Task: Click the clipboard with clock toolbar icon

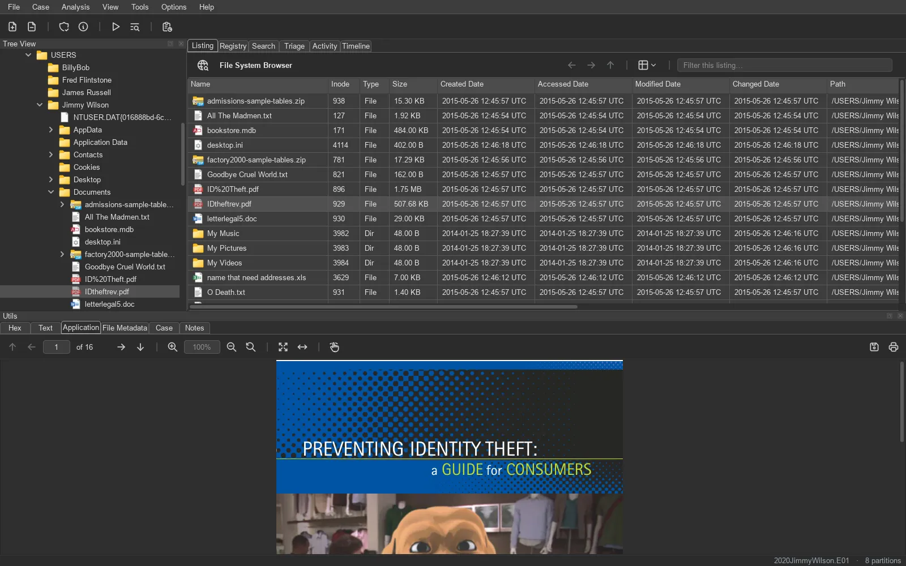Action: pyautogui.click(x=167, y=27)
